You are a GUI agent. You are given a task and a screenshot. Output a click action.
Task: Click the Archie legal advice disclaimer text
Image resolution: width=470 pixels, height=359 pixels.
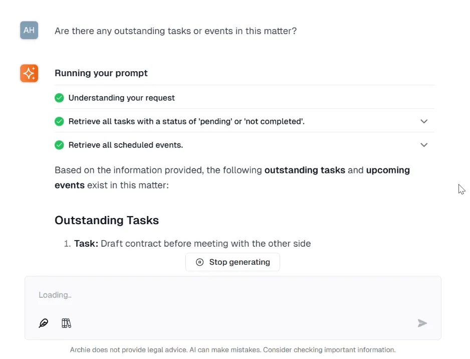click(232, 350)
